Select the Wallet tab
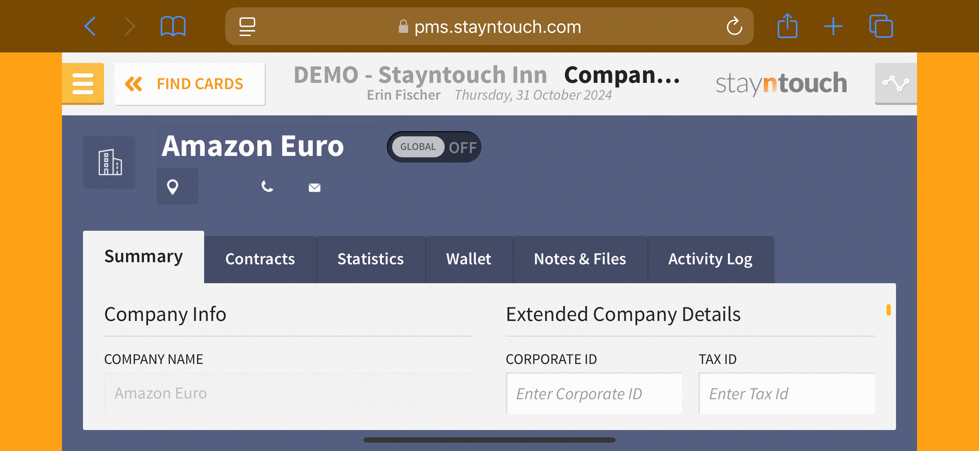The height and width of the screenshot is (451, 979). click(x=468, y=259)
